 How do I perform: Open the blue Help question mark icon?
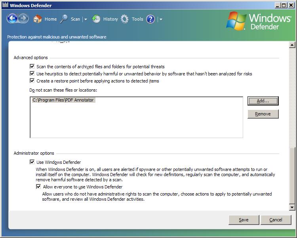click(x=150, y=19)
